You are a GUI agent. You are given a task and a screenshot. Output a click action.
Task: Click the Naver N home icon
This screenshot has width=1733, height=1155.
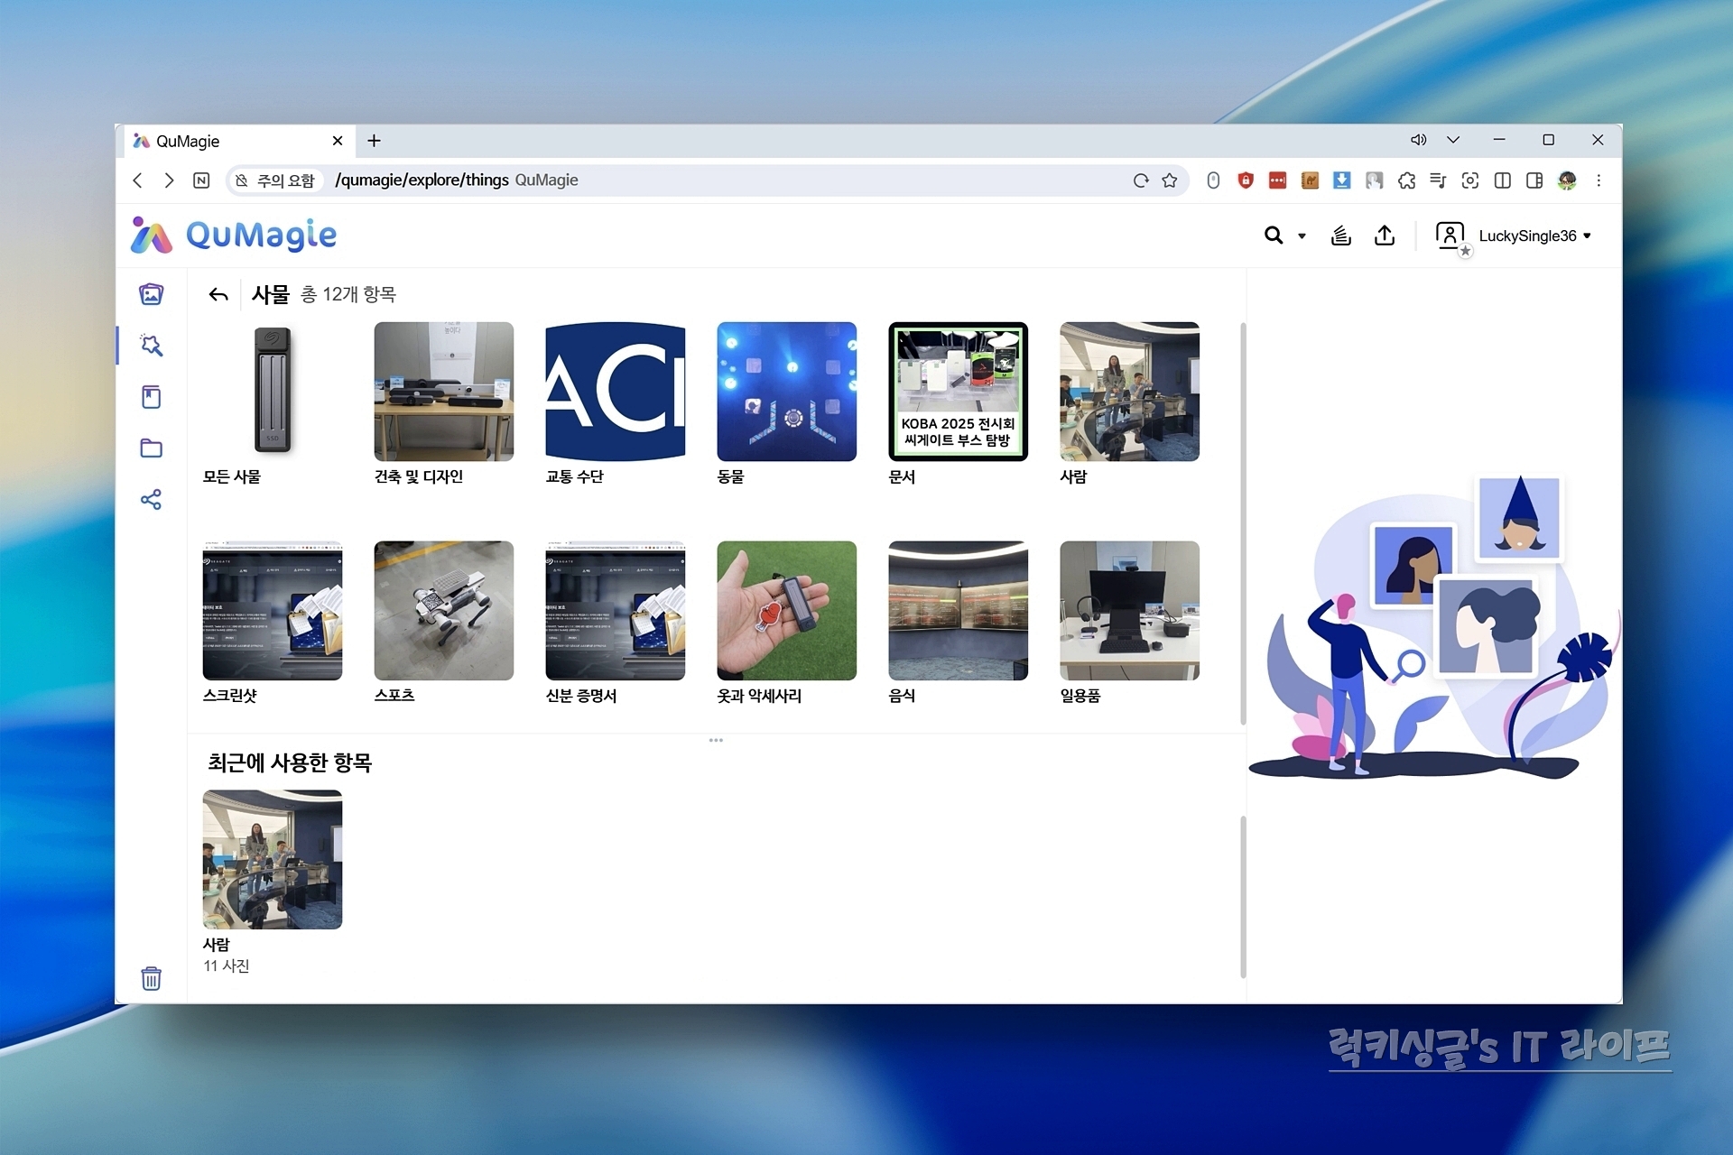coord(201,180)
